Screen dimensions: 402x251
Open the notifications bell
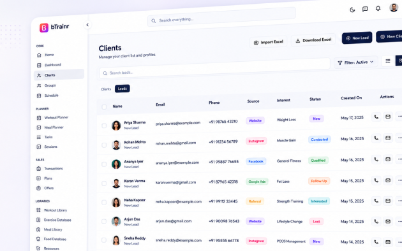coord(378,8)
